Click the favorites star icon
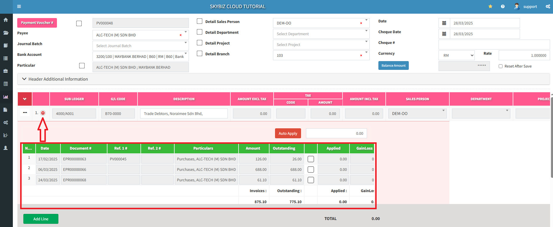The image size is (553, 227). pos(490,6)
